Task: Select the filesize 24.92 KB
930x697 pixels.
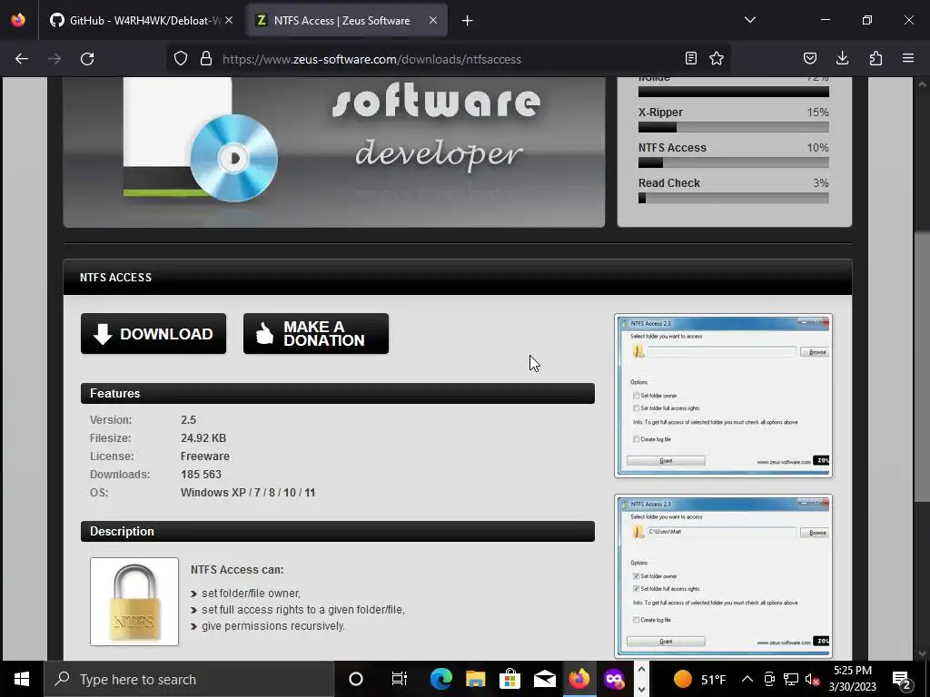Action: 203,438
